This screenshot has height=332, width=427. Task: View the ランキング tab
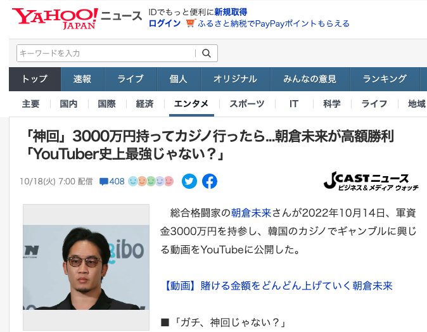385,79
